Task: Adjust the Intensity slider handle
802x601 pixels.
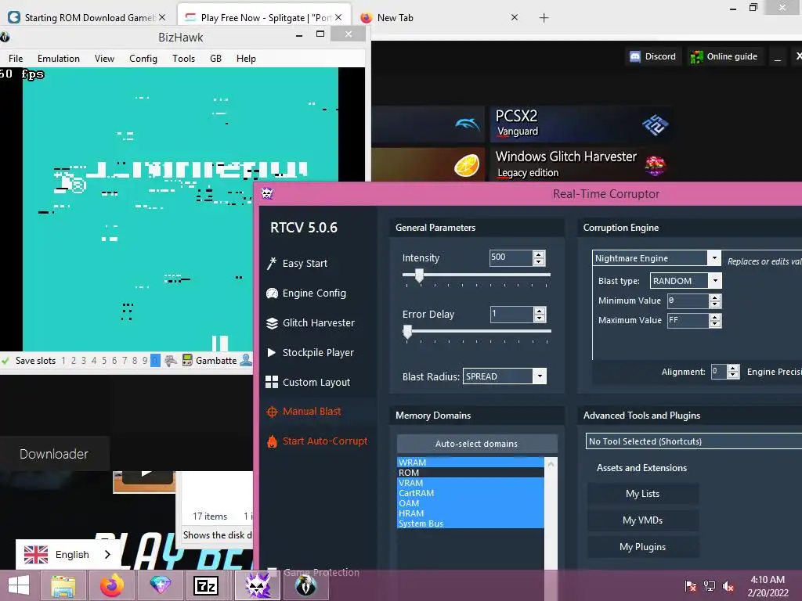Action: point(419,276)
